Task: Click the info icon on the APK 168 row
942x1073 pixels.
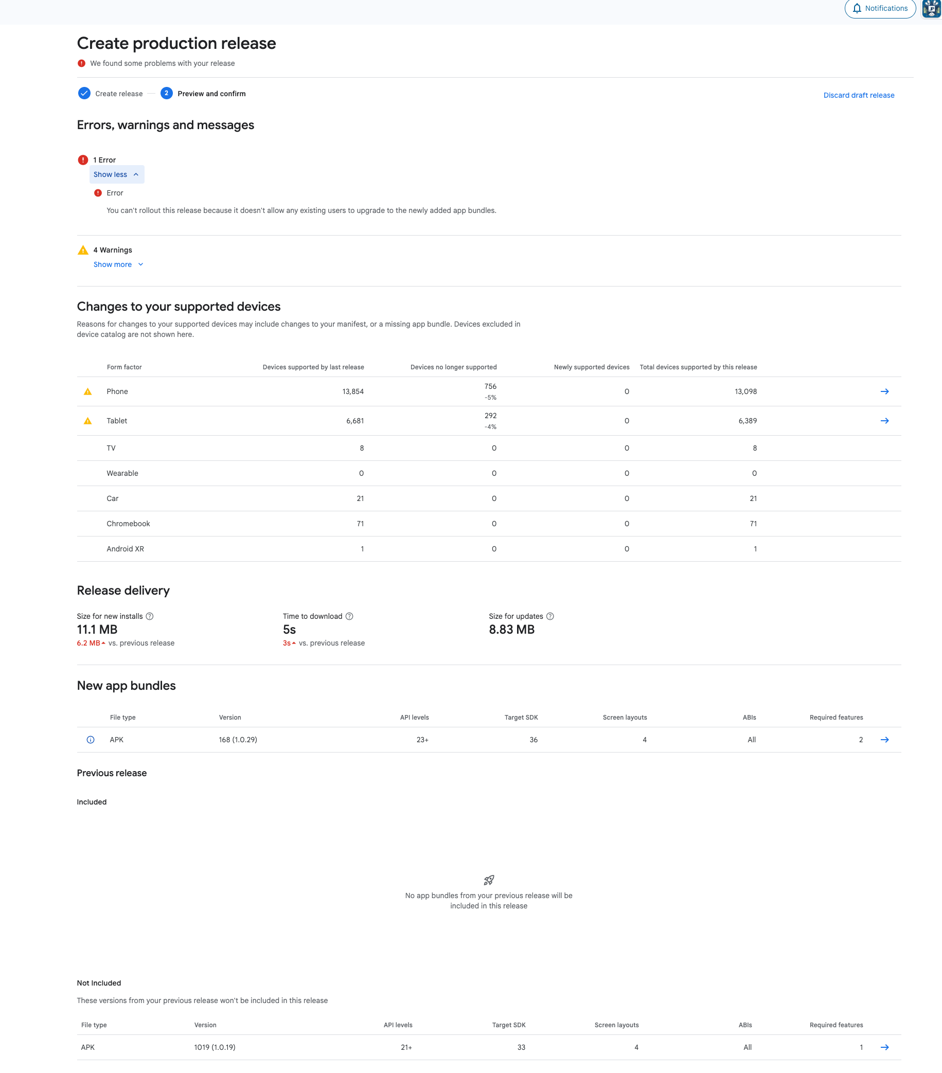Action: pyautogui.click(x=91, y=740)
